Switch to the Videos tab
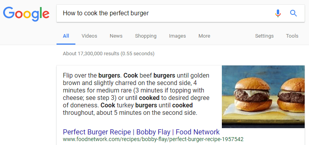The height and width of the screenshot is (145, 309). pyautogui.click(x=89, y=36)
